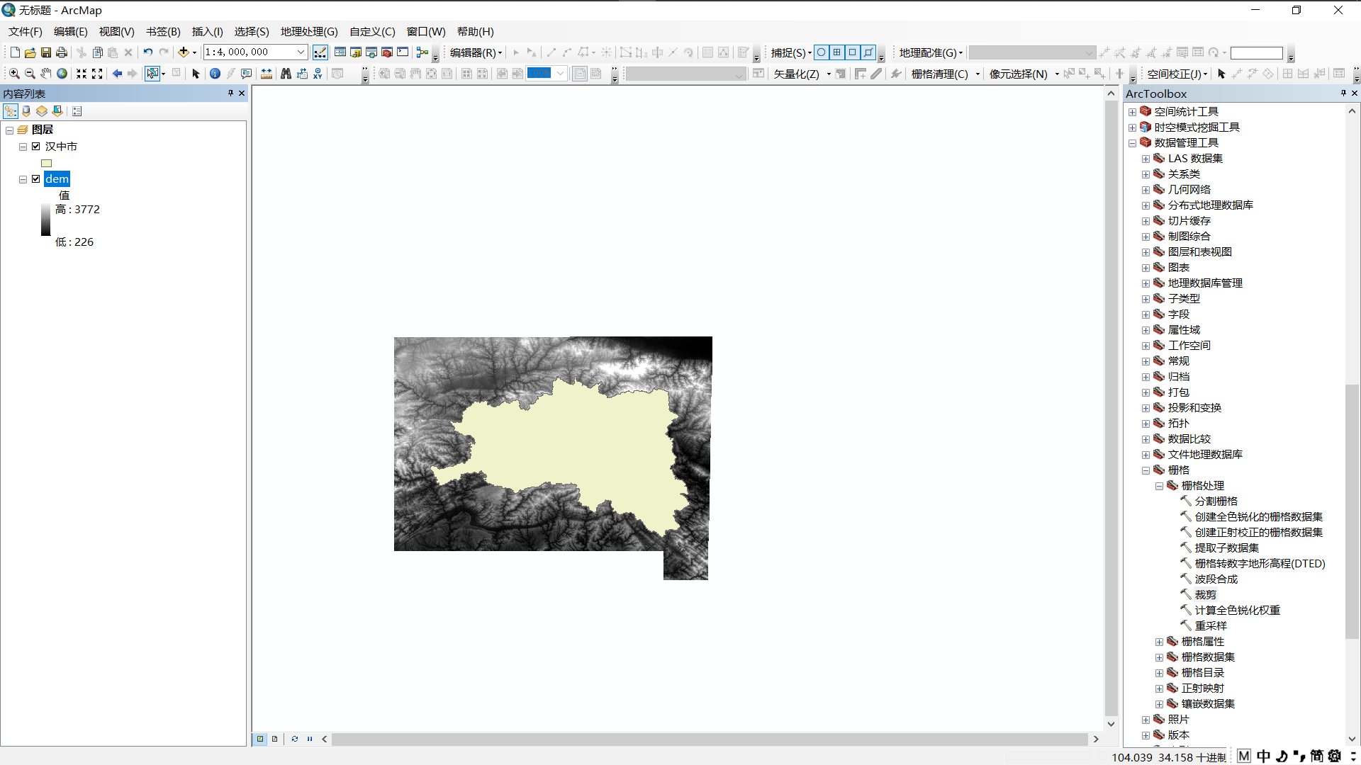The height and width of the screenshot is (765, 1361).
Task: Open the 书签(B) menu
Action: (163, 32)
